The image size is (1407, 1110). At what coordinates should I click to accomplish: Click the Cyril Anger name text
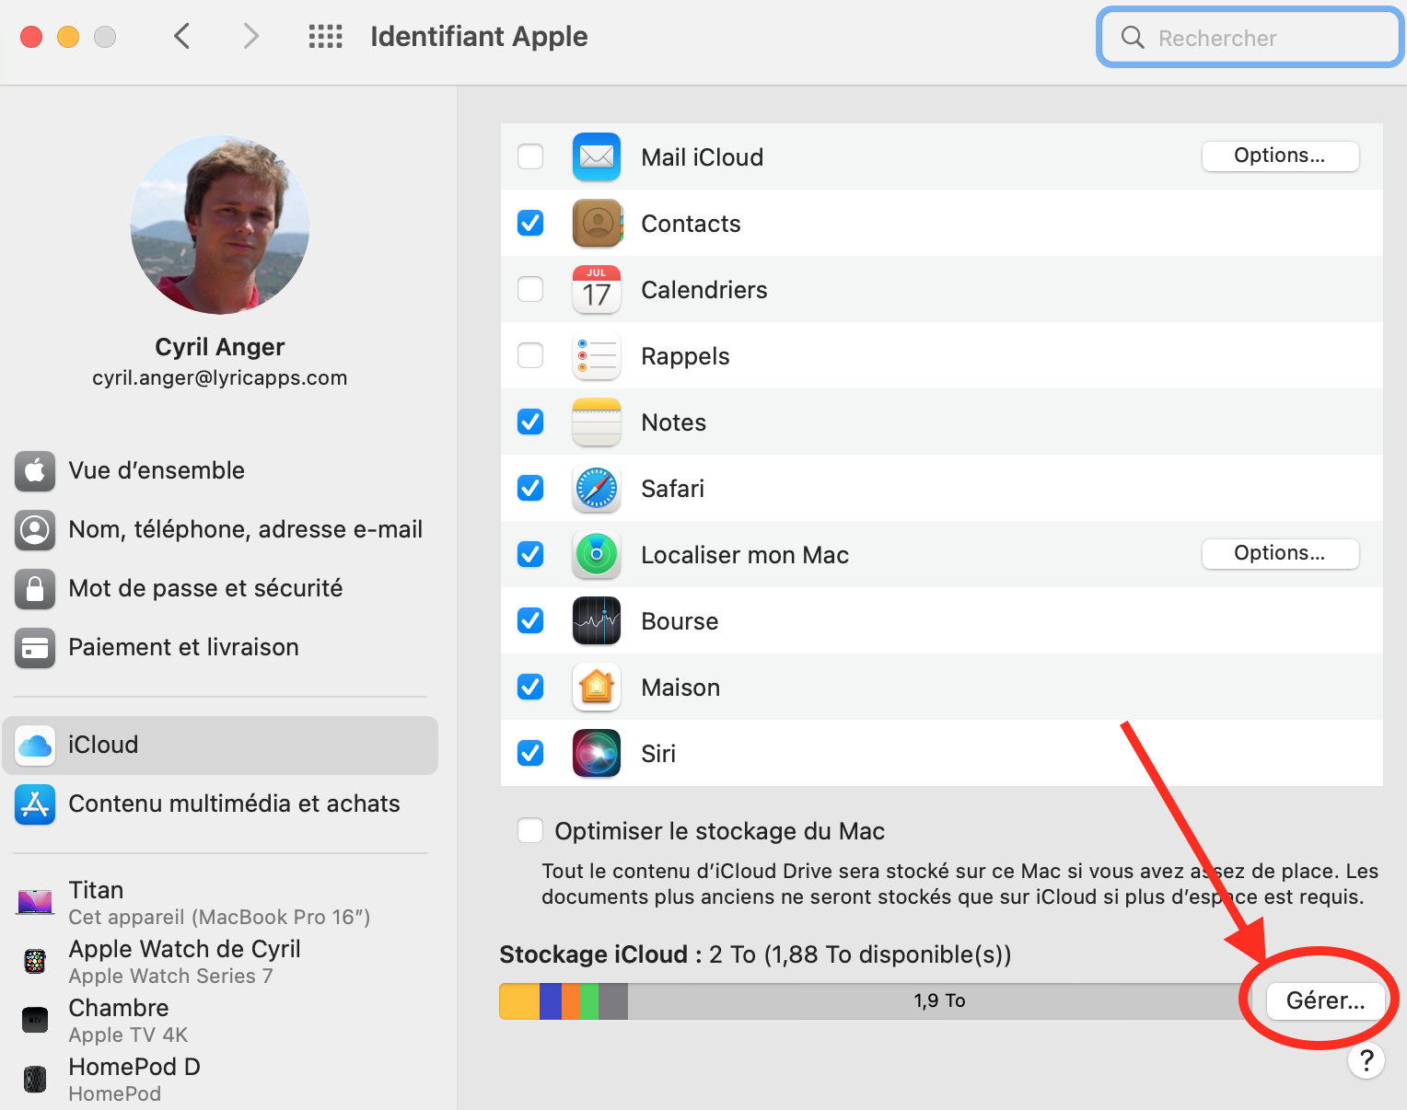[x=220, y=347]
